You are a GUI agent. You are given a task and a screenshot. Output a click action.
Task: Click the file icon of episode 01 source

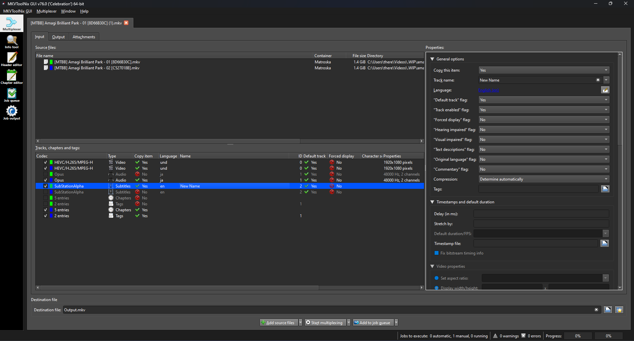[46, 62]
